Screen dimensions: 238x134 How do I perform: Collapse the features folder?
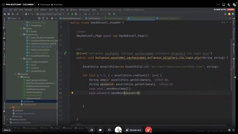click(x=19, y=77)
